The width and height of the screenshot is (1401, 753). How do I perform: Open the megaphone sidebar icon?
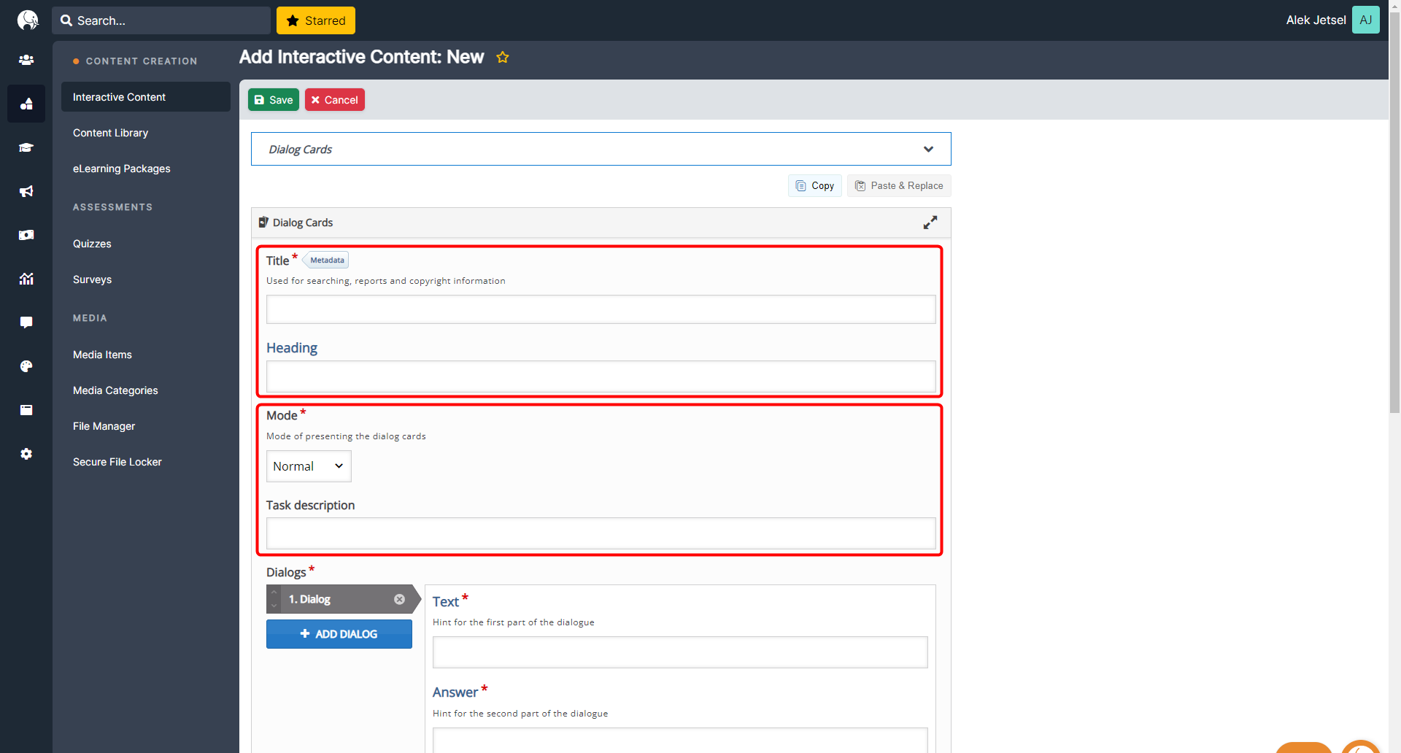26,191
